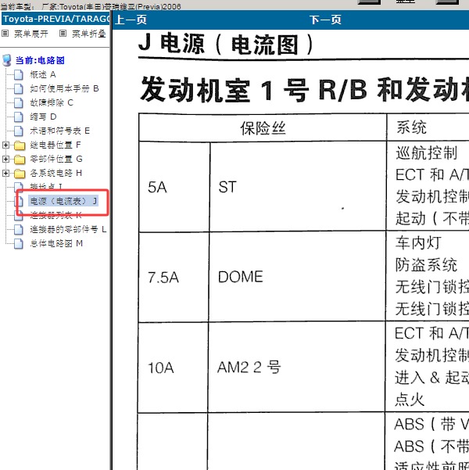Open the 缩写 D entry
This screenshot has width=469, height=470.
pos(43,117)
